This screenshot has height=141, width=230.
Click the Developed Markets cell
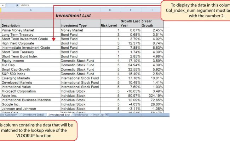click(30, 82)
